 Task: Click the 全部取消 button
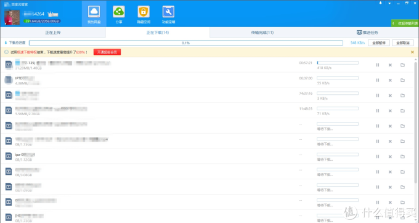[403, 43]
